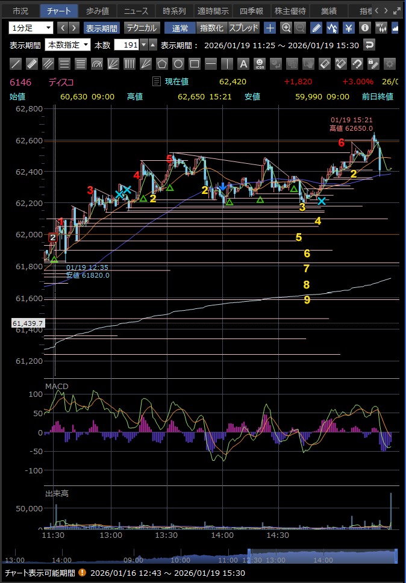Toggle the スプレッド spread mode
406x583 pixels.
pos(243,28)
